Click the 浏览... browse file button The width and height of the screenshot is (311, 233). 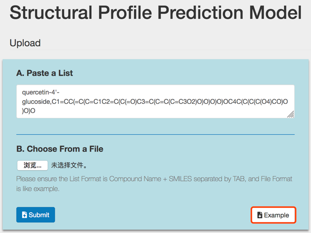click(33, 165)
